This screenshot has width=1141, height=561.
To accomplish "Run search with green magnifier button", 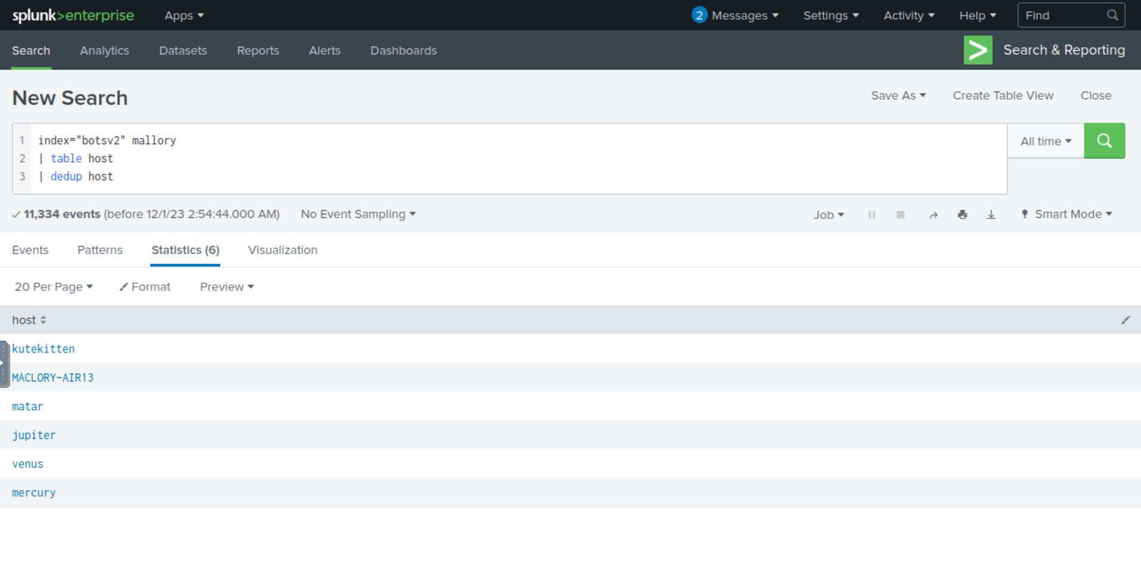I will click(1104, 141).
